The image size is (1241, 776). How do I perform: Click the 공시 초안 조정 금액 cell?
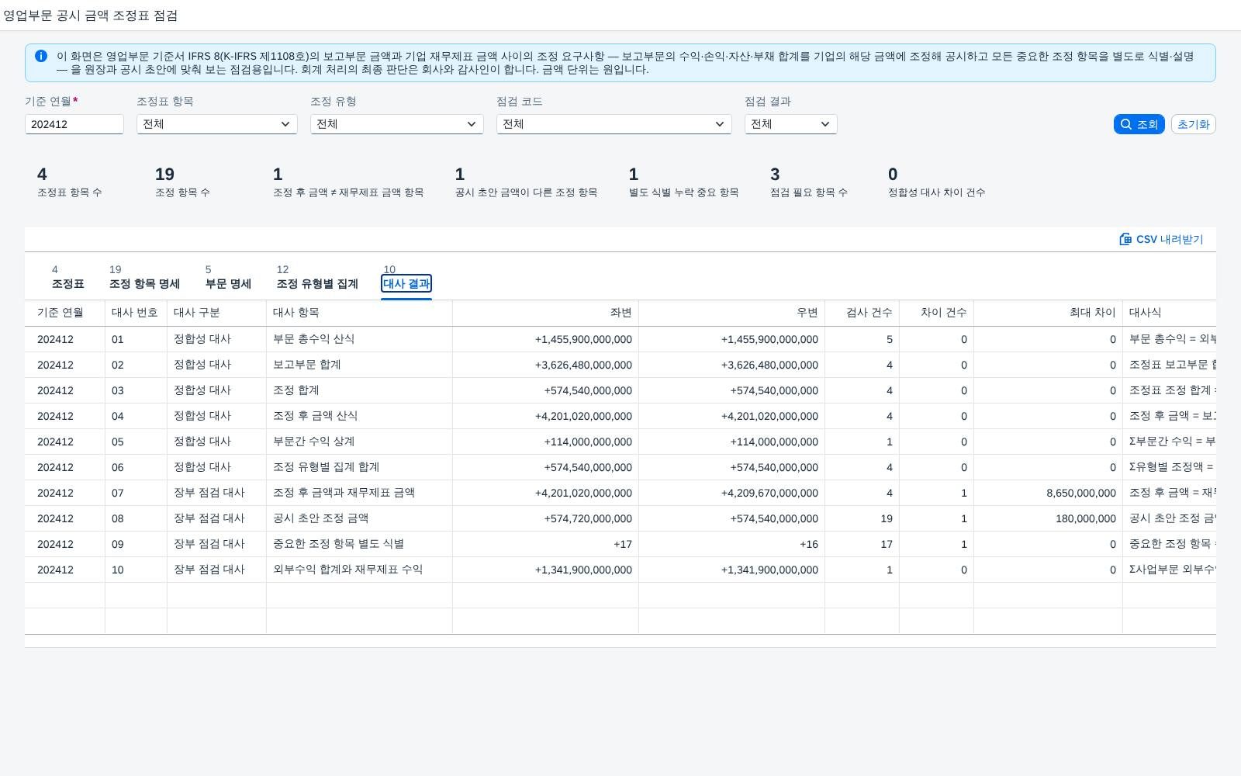click(x=359, y=518)
